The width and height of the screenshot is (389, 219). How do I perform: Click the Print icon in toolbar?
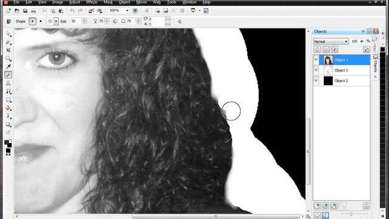33,11
